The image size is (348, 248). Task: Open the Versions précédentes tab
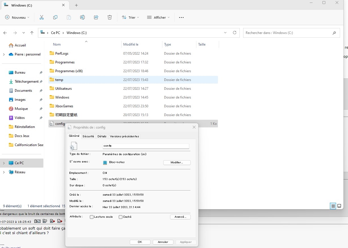(124, 136)
